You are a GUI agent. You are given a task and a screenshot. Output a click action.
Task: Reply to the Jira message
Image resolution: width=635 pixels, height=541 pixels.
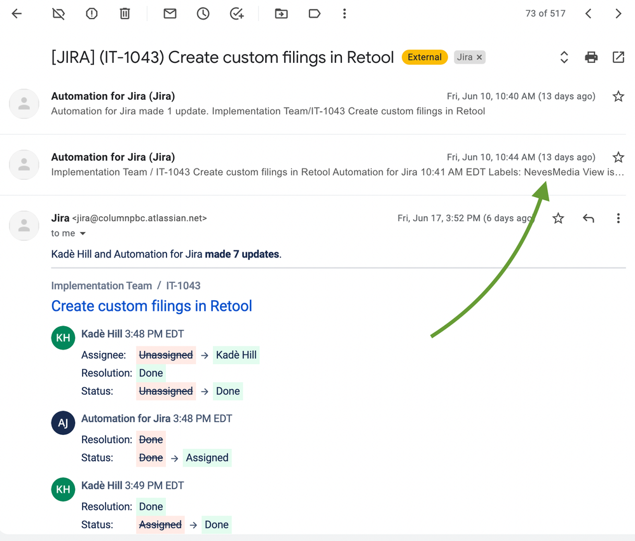click(589, 218)
